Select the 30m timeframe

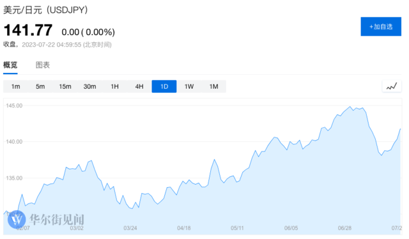(89, 86)
